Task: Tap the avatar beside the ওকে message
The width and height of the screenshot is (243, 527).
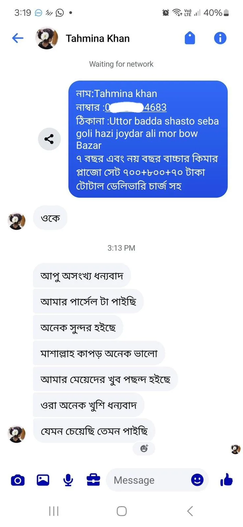Action: [x=16, y=221]
